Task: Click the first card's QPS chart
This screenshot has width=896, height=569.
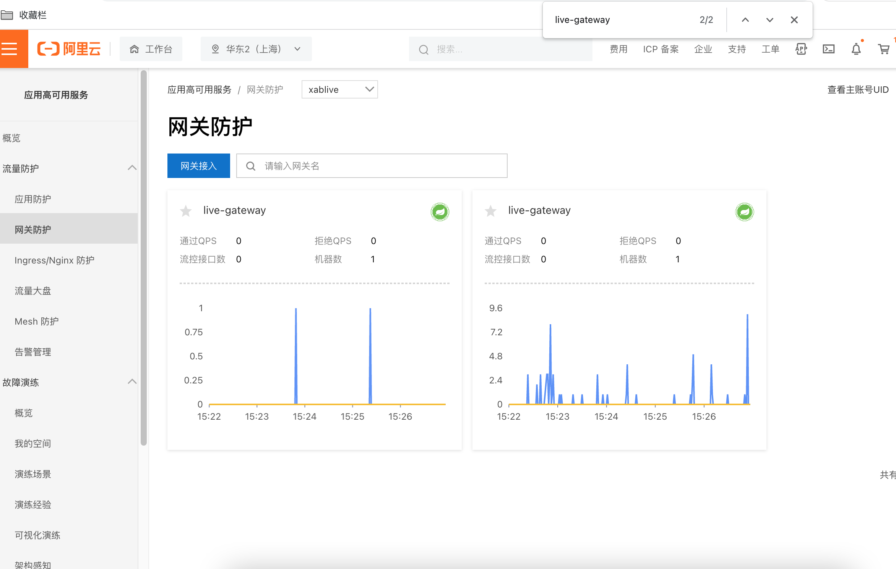Action: (314, 362)
